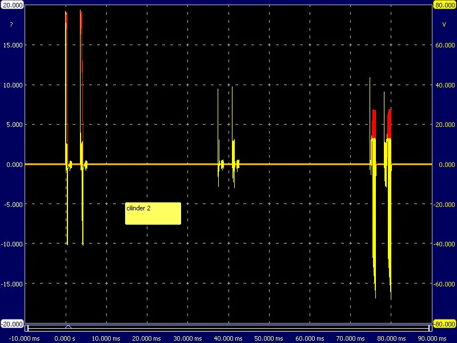Click the "70.000 ms" time axis label
This screenshot has height=343, width=457.
pos(350,338)
